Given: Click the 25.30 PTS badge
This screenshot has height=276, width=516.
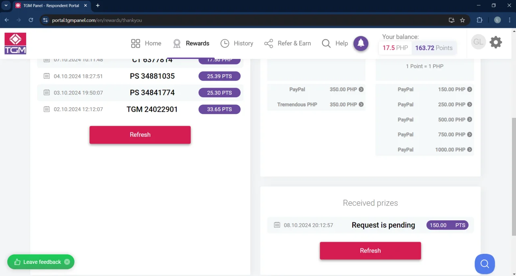Looking at the screenshot, I should tap(219, 92).
